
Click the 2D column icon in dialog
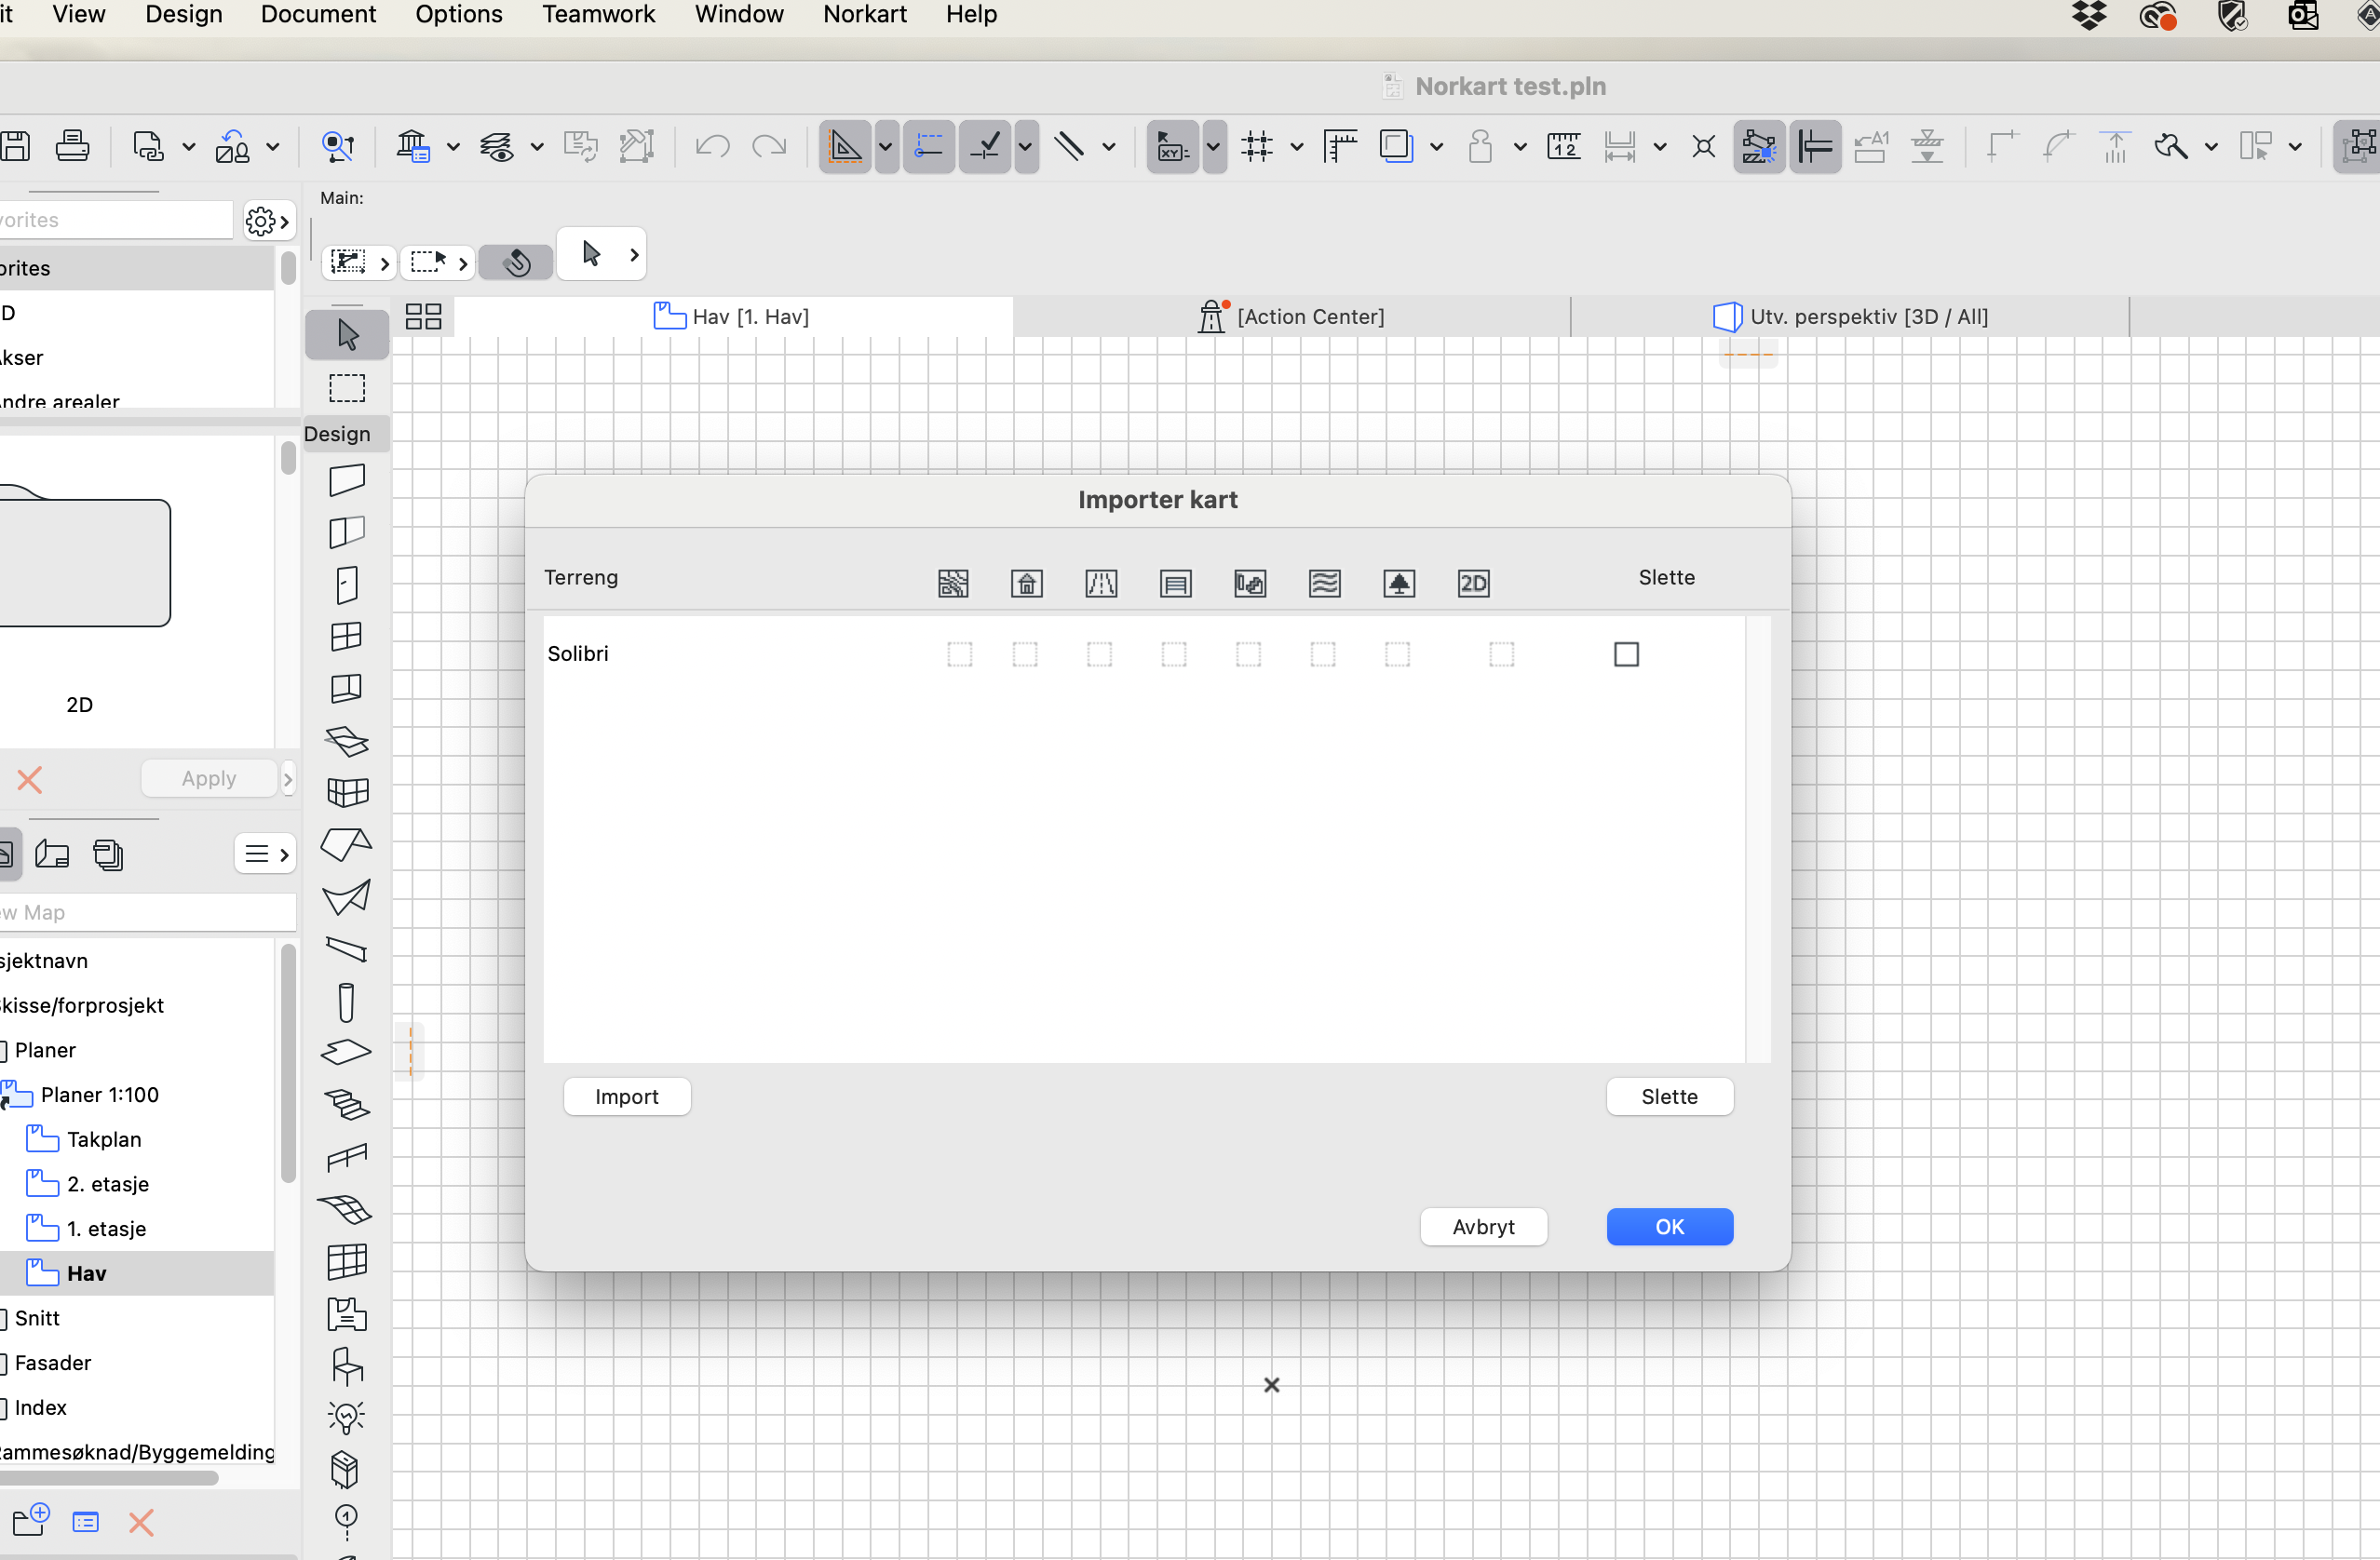pyautogui.click(x=1473, y=584)
